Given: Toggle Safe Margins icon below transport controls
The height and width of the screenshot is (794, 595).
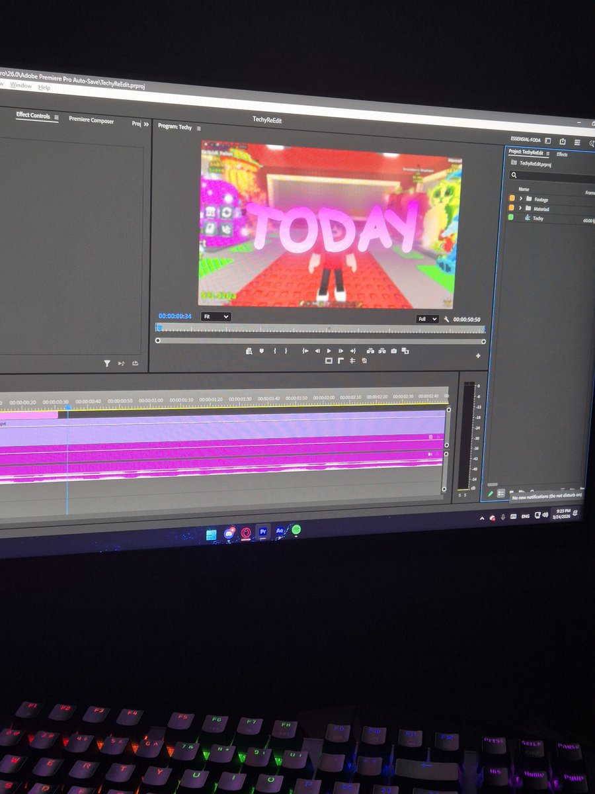Looking at the screenshot, I should point(329,361).
